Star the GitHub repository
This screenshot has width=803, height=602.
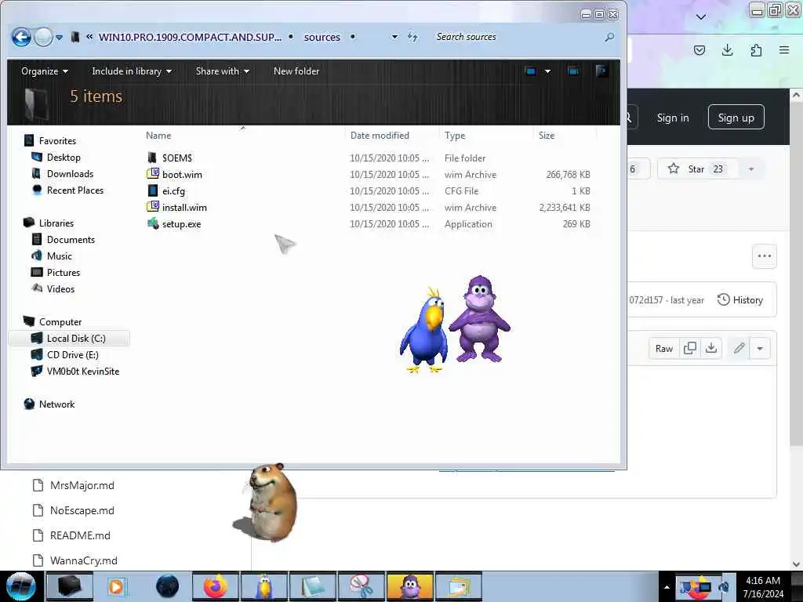pos(699,169)
